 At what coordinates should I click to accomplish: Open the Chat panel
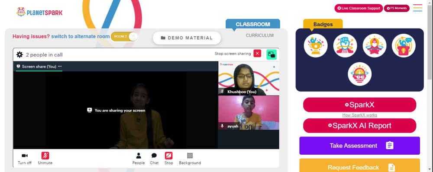tap(154, 159)
